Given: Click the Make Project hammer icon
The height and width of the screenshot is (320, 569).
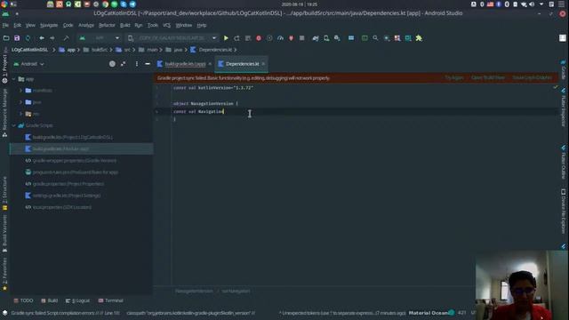Looking at the screenshot, I should [x=66, y=38].
